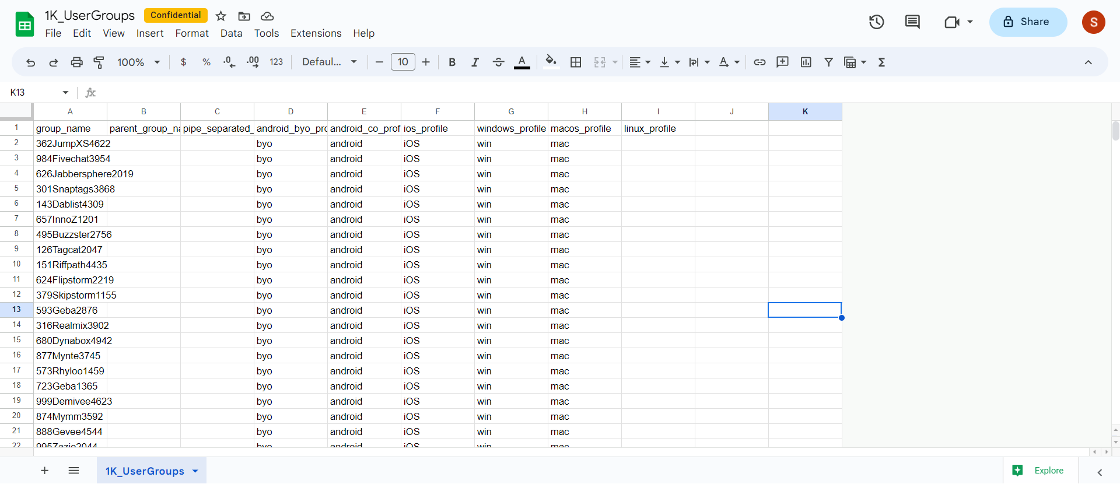Open all sheets list icon
Image resolution: width=1120 pixels, height=484 pixels.
tap(73, 471)
